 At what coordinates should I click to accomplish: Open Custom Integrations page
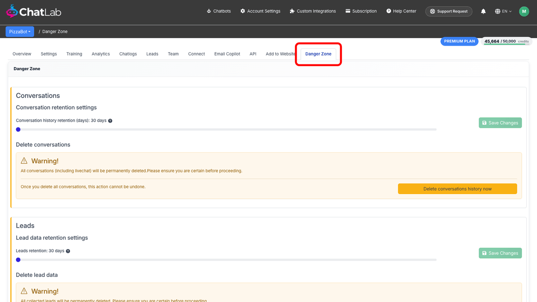point(313,11)
